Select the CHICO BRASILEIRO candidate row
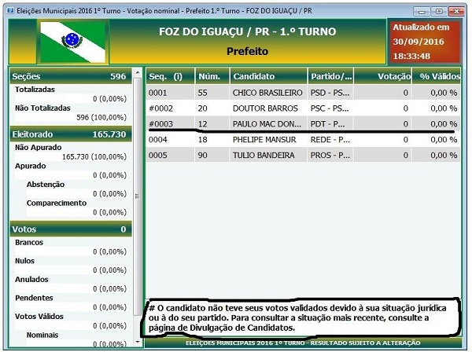This screenshot has height=352, width=472. pos(267,93)
